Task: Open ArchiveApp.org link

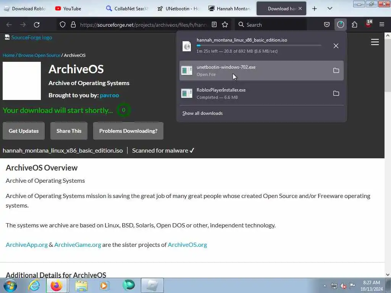Action: (27, 245)
